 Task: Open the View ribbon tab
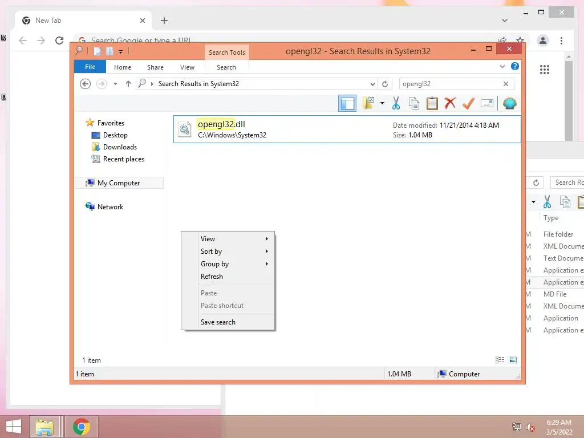[187, 67]
